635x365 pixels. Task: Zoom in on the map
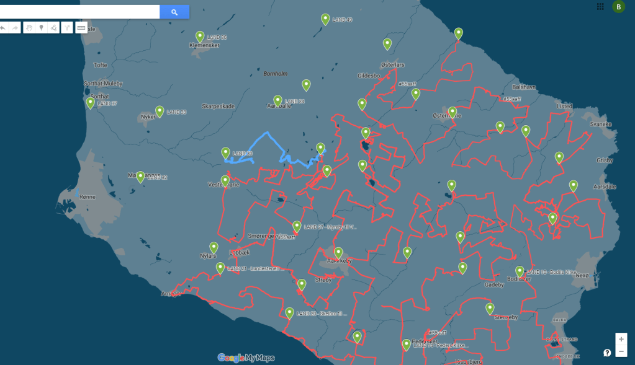tap(621, 339)
